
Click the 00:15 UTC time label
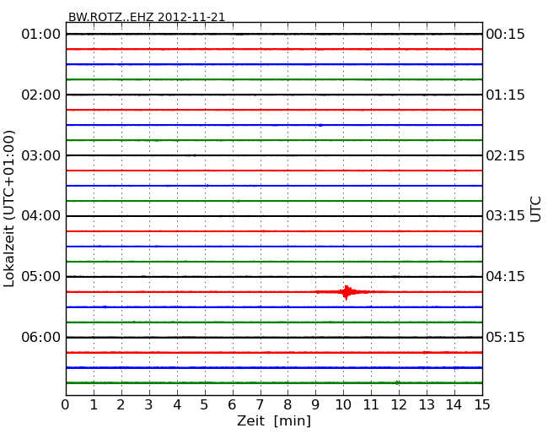coord(505,35)
